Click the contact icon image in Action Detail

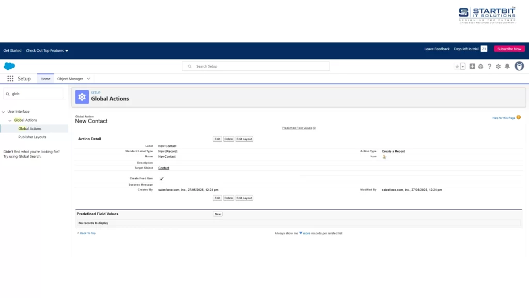(384, 157)
